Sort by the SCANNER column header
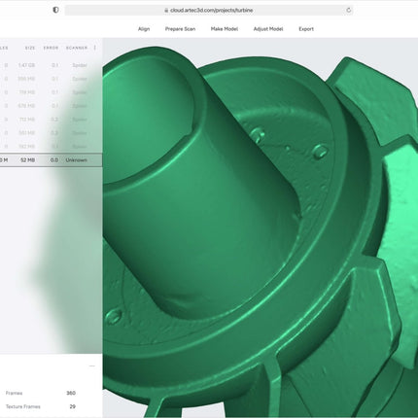The image size is (418, 418). 77,48
